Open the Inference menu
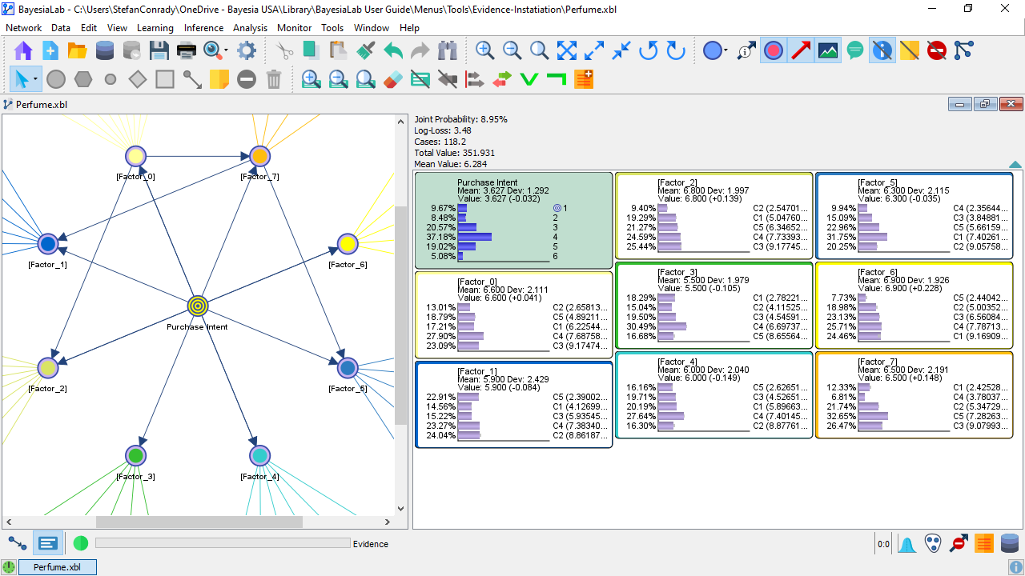 (203, 28)
